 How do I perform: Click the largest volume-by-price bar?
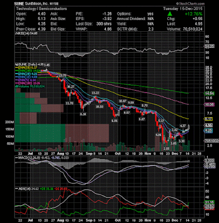click(x=62, y=133)
